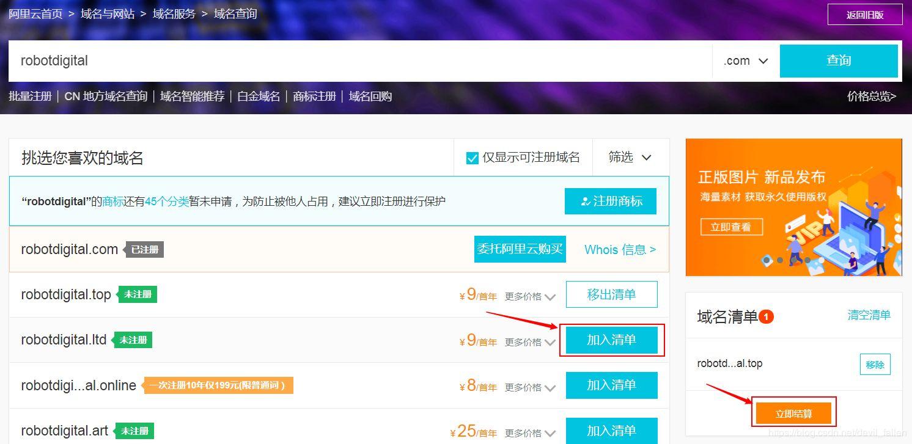Expand 更多价格 for robotdigital.ltd
The image size is (912, 444).
(530, 342)
